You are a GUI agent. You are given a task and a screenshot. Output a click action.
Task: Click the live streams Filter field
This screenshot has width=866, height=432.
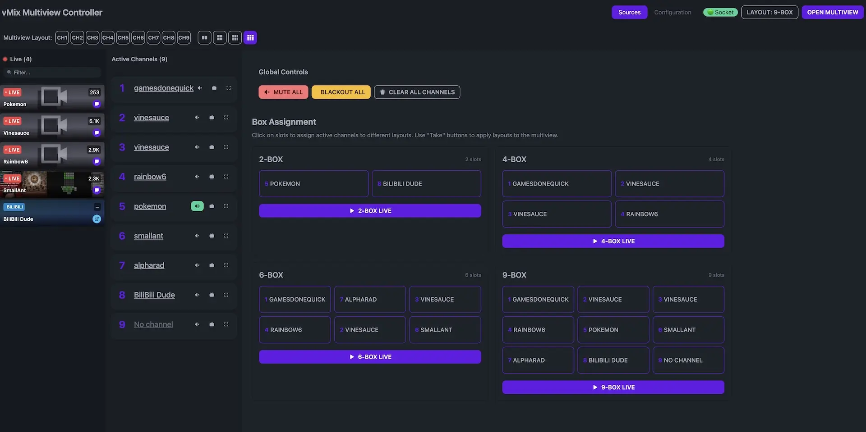tap(54, 73)
